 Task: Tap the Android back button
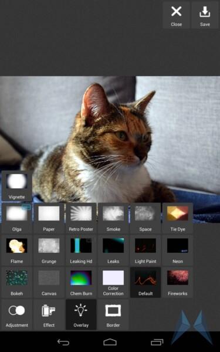coord(63,342)
